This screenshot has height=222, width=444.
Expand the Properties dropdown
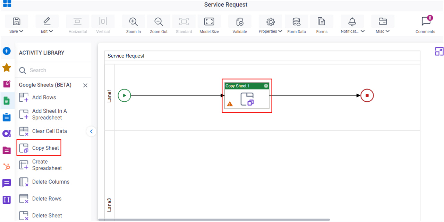270,26
